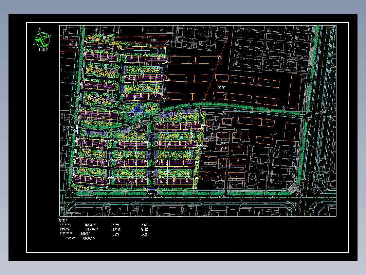
Task: Click the "30%" percentage value
Action: pyautogui.click(x=145, y=234)
